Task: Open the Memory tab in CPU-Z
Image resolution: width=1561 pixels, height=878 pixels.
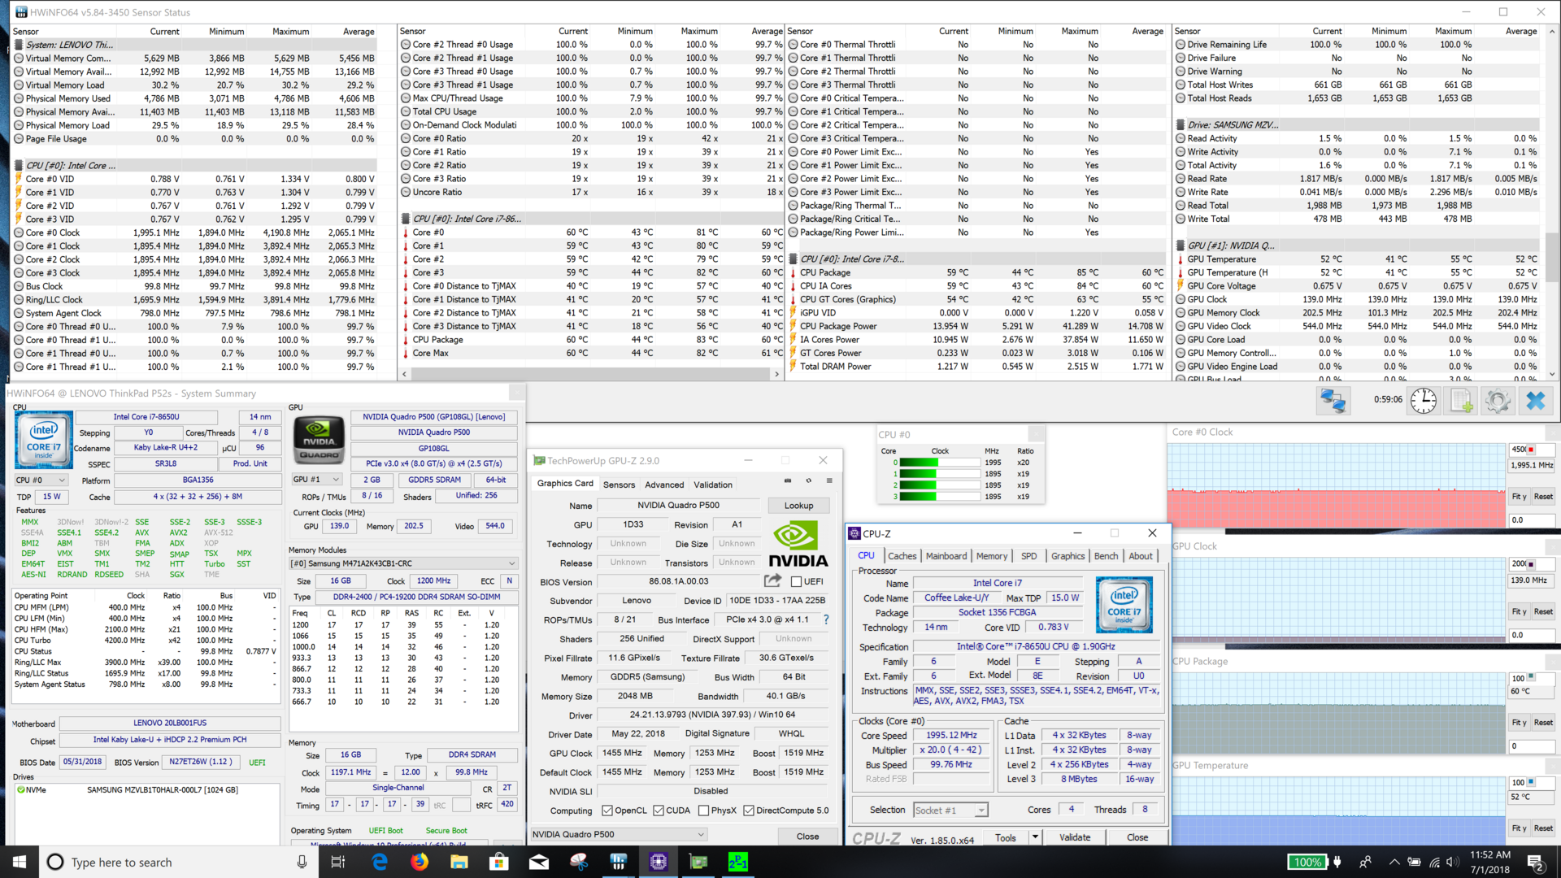Action: click(992, 556)
